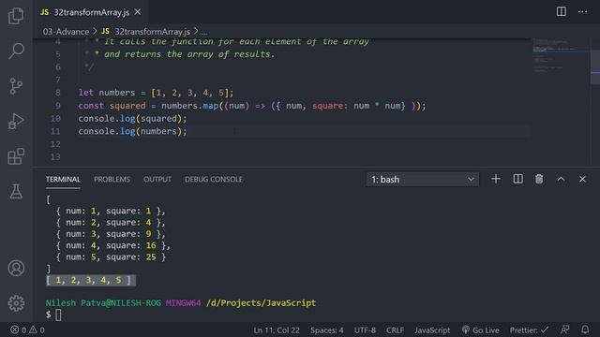Image resolution: width=600 pixels, height=337 pixels.
Task: Open the feedback icon in status bar
Action: click(564, 330)
